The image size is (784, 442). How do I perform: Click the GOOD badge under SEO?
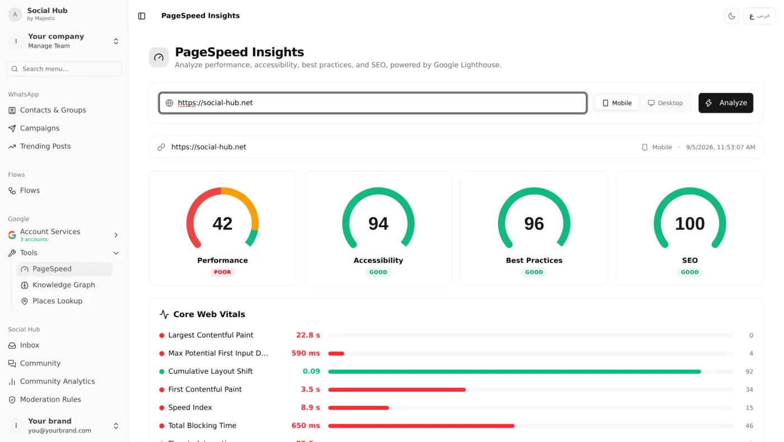click(690, 272)
